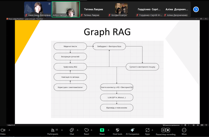This screenshot has width=209, height=137.
Task: Expand the Participants options chevron
Action: 62,130
